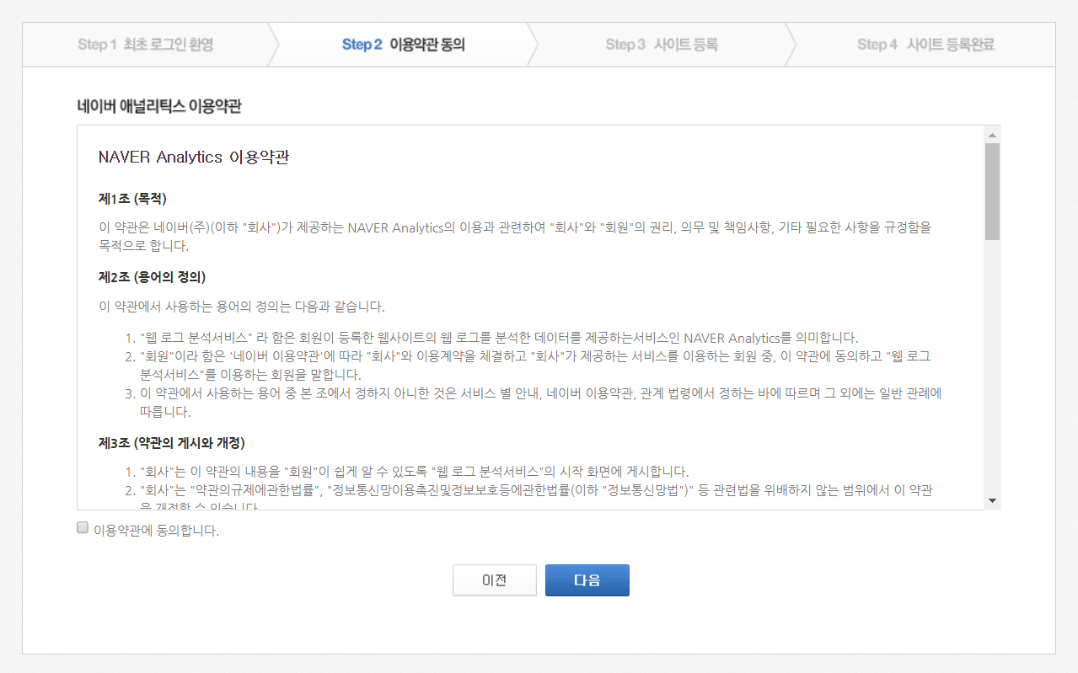Click the 다음 button

[x=587, y=580]
